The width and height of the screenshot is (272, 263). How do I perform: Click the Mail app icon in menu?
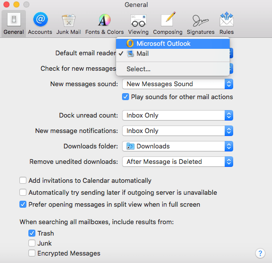tap(131, 54)
